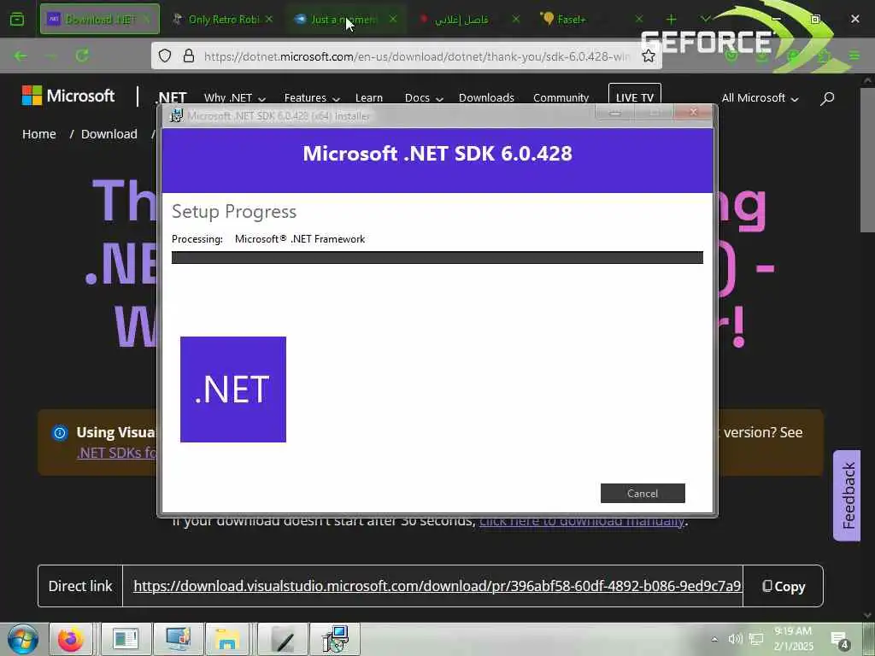Open Firefox View from the tab bar
The width and height of the screenshot is (875, 656).
(17, 20)
